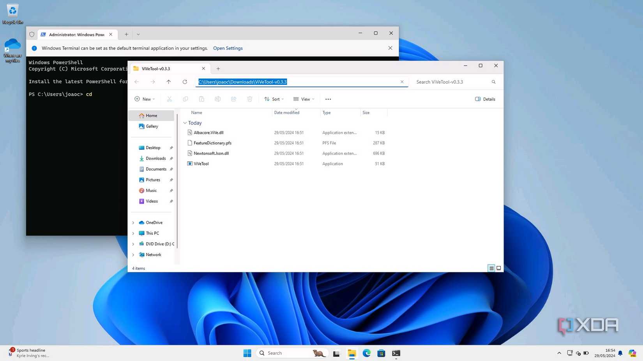Open the See more (three dots) toolbar menu

pyautogui.click(x=328, y=99)
